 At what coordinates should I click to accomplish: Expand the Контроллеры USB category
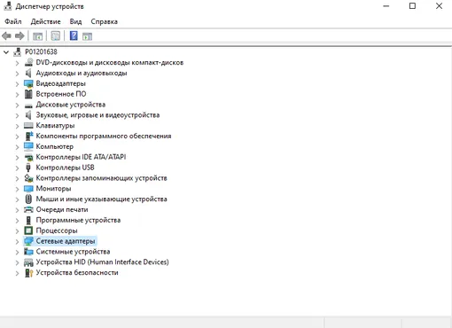[x=17, y=168]
